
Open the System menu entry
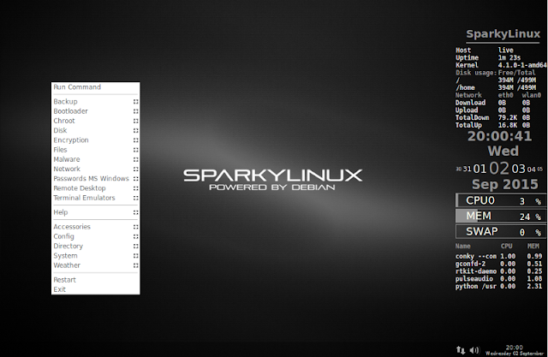click(x=95, y=256)
